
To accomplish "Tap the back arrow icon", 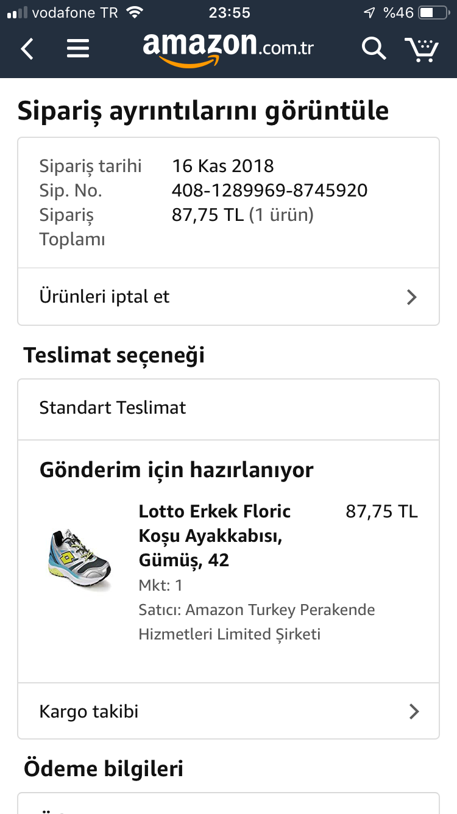I will point(27,48).
